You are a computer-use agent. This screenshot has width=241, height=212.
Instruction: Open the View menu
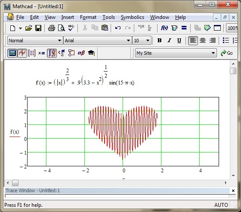[50, 17]
